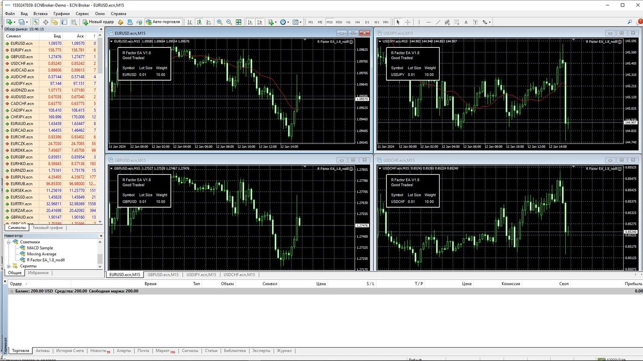Switch chart to line chart icon
Screen dimensions: 643x361
point(208,22)
